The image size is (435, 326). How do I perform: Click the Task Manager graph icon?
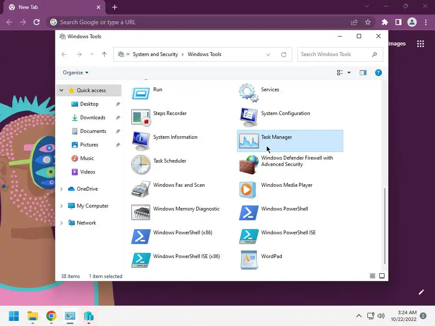tap(249, 141)
